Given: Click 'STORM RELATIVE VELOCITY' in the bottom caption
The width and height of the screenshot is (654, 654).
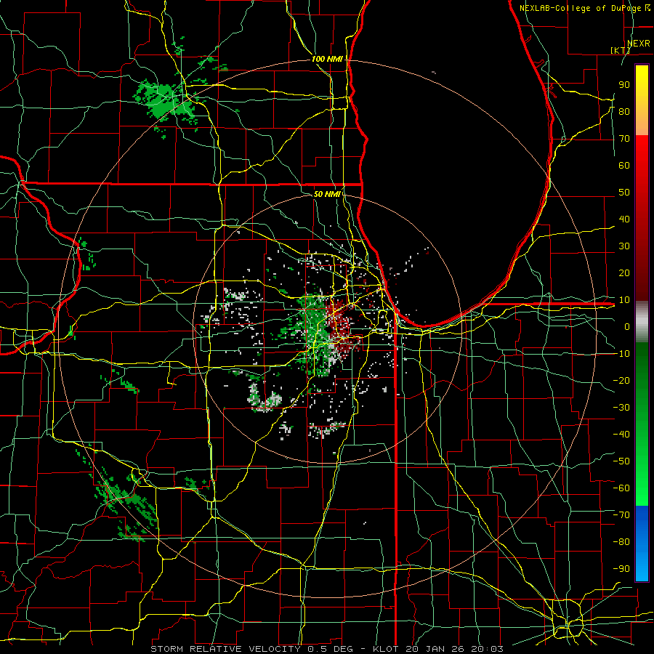Looking at the screenshot, I should (x=227, y=649).
